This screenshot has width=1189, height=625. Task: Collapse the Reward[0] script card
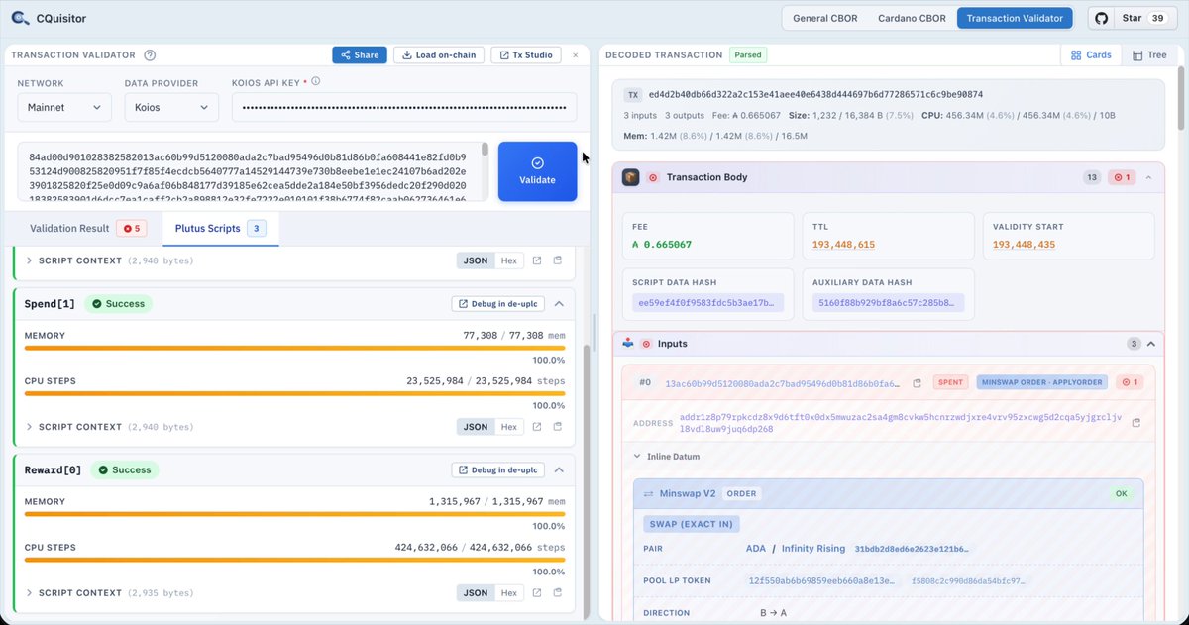click(x=559, y=470)
